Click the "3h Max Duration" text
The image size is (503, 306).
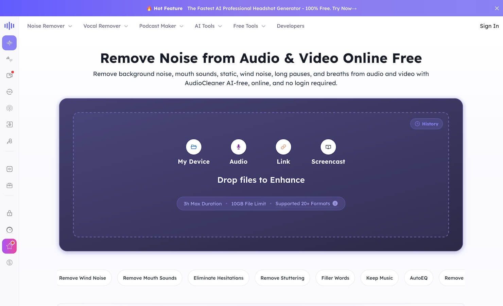pyautogui.click(x=203, y=204)
